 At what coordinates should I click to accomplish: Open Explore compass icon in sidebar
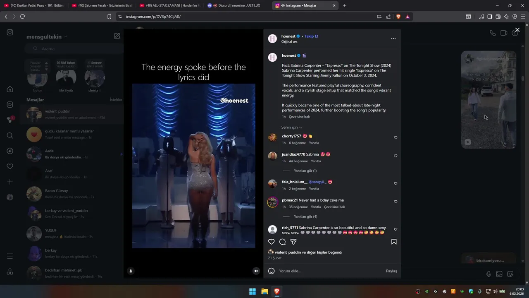pos(10,151)
